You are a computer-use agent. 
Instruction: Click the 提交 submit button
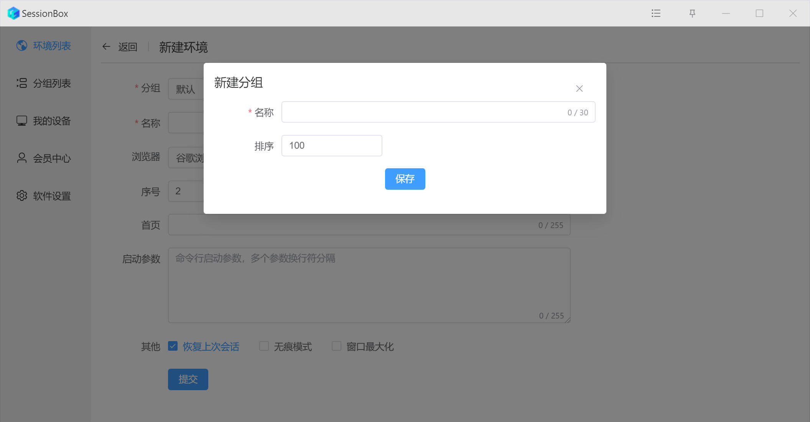(x=188, y=379)
